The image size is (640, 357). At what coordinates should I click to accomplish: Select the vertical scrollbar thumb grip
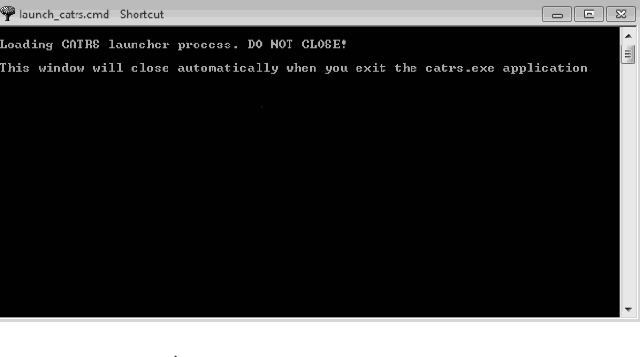628,55
